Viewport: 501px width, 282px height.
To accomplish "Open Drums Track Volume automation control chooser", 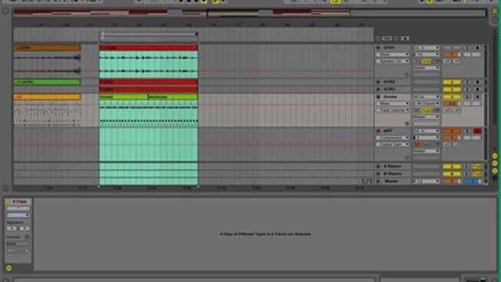I will pos(393,110).
